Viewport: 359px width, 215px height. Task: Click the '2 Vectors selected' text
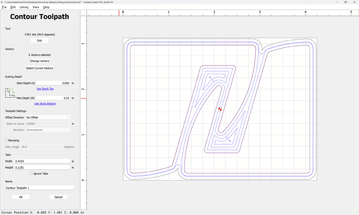(40, 55)
